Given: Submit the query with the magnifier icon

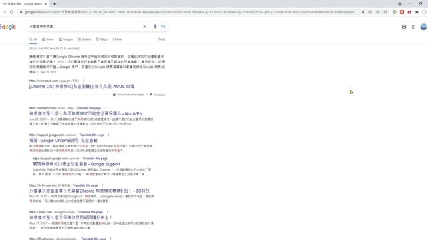Looking at the screenshot, I should (x=163, y=27).
